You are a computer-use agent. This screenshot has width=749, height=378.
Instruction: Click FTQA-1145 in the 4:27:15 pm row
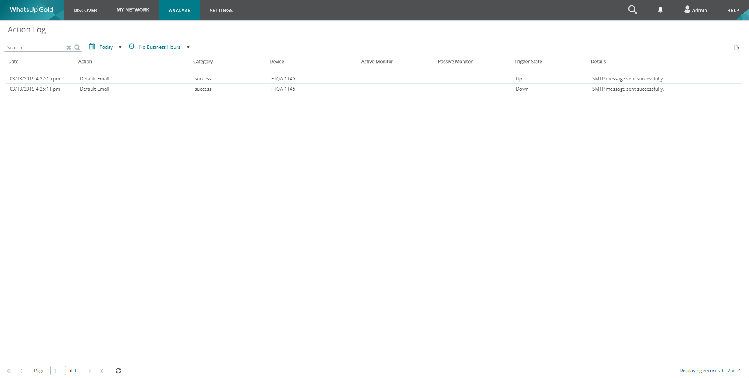pos(283,79)
